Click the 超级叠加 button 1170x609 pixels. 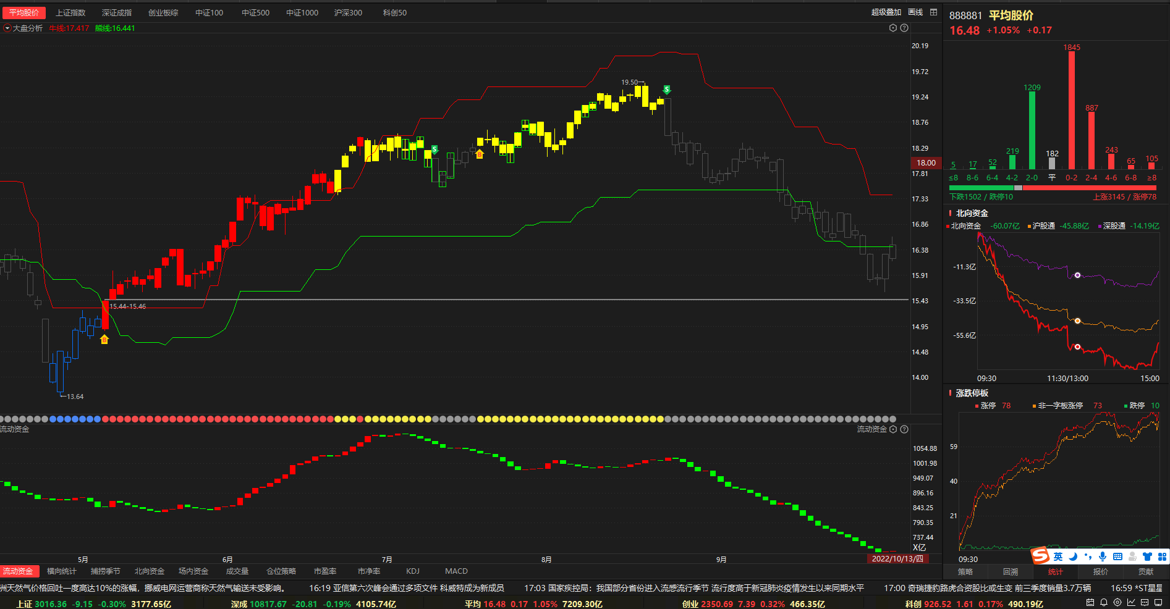886,12
